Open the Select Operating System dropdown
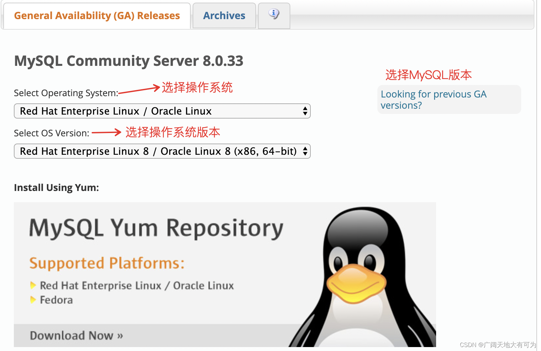 (x=162, y=111)
